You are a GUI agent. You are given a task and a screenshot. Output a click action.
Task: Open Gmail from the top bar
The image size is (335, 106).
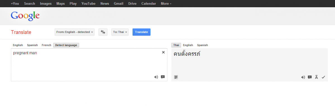click(119, 4)
